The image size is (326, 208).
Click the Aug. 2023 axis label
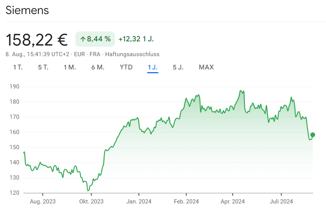(42, 202)
